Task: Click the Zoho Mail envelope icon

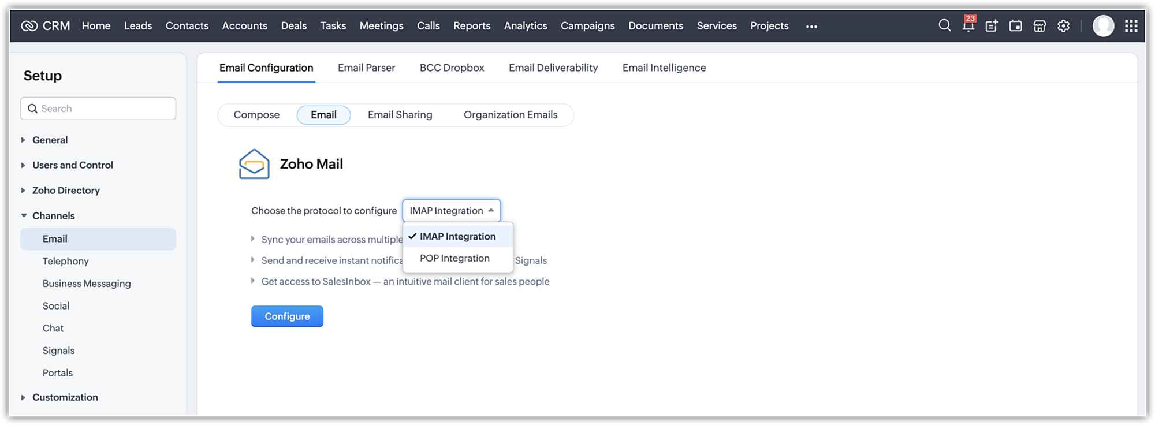Action: coord(254,164)
